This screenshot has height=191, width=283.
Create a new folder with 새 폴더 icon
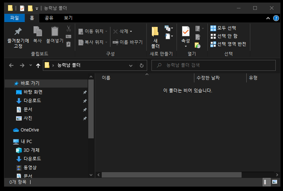tap(155, 32)
